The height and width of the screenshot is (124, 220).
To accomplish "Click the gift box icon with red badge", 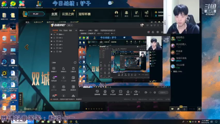I will pyautogui.click(x=148, y=32).
